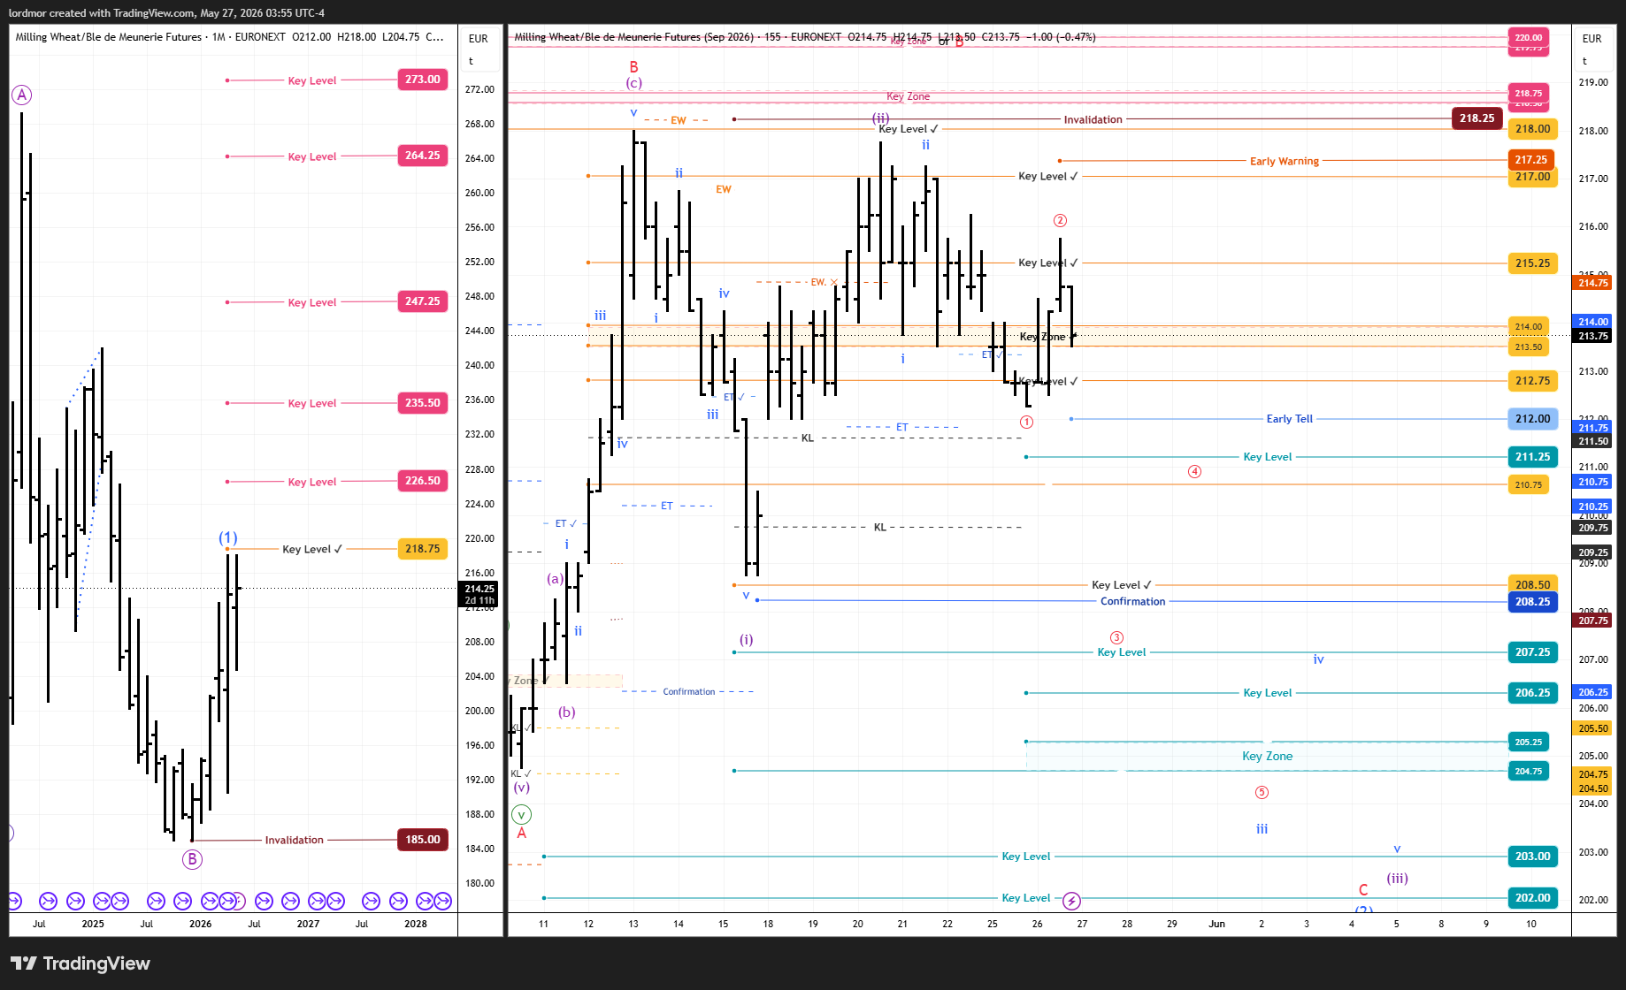Image resolution: width=1626 pixels, height=990 pixels.
Task: Select the 247.25 Key Level price tag
Action: point(423,301)
